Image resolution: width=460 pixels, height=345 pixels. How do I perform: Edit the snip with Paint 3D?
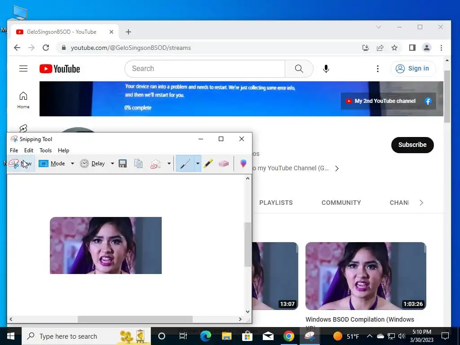click(x=243, y=164)
